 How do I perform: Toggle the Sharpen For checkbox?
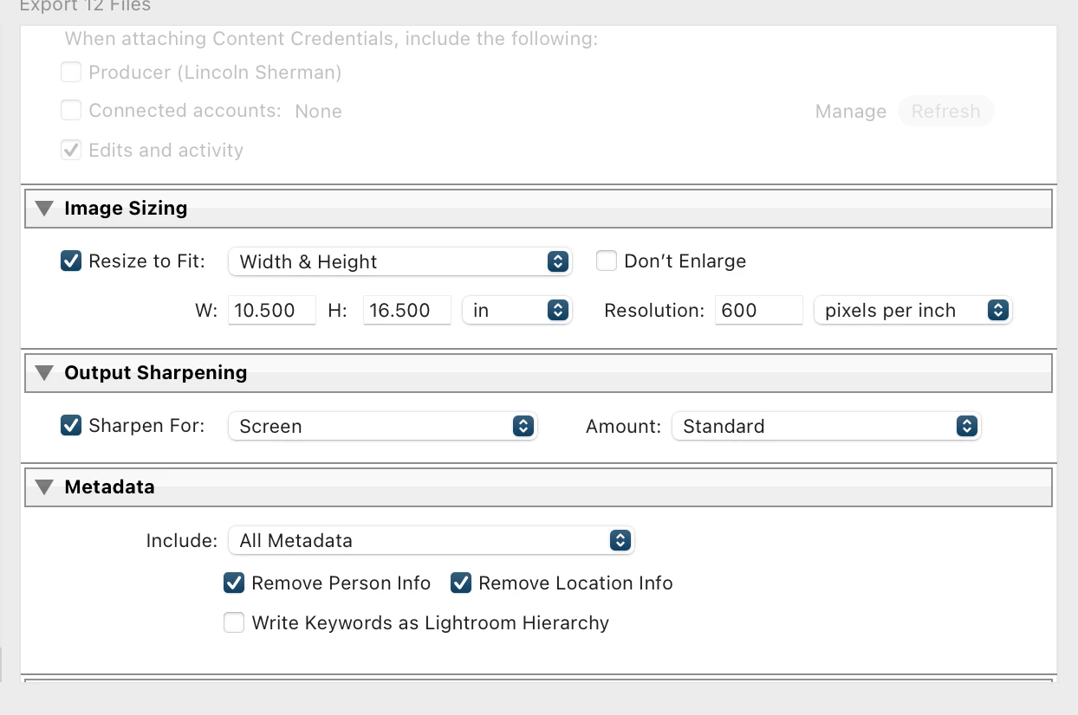[x=71, y=426]
